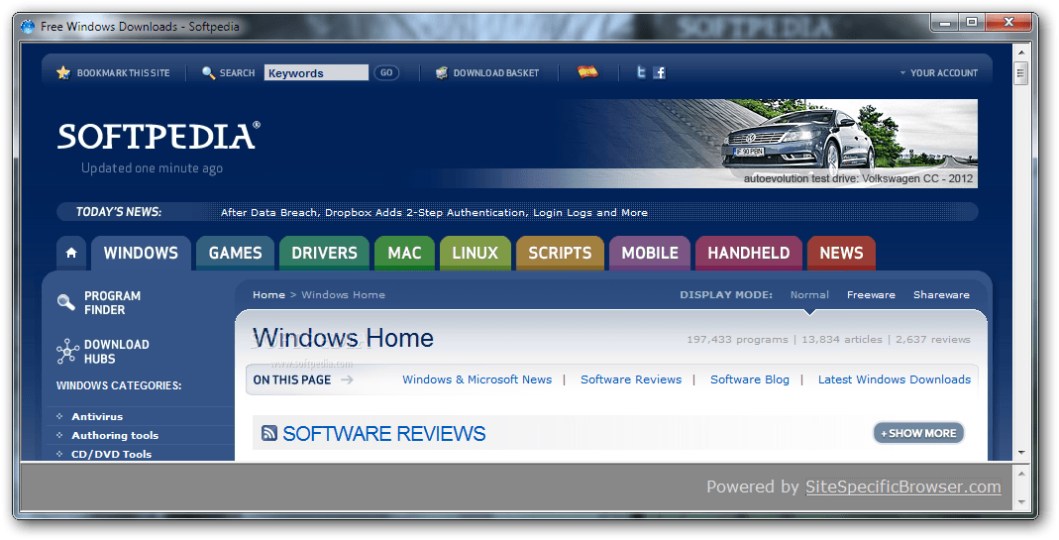Click the page vertical scrollbar thumb

(x=1021, y=73)
